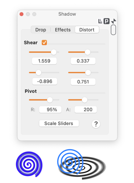Screen dimensions: 134x183
Task: Click the blurred purple spiral thumbnail
Action: (x=29, y=164)
